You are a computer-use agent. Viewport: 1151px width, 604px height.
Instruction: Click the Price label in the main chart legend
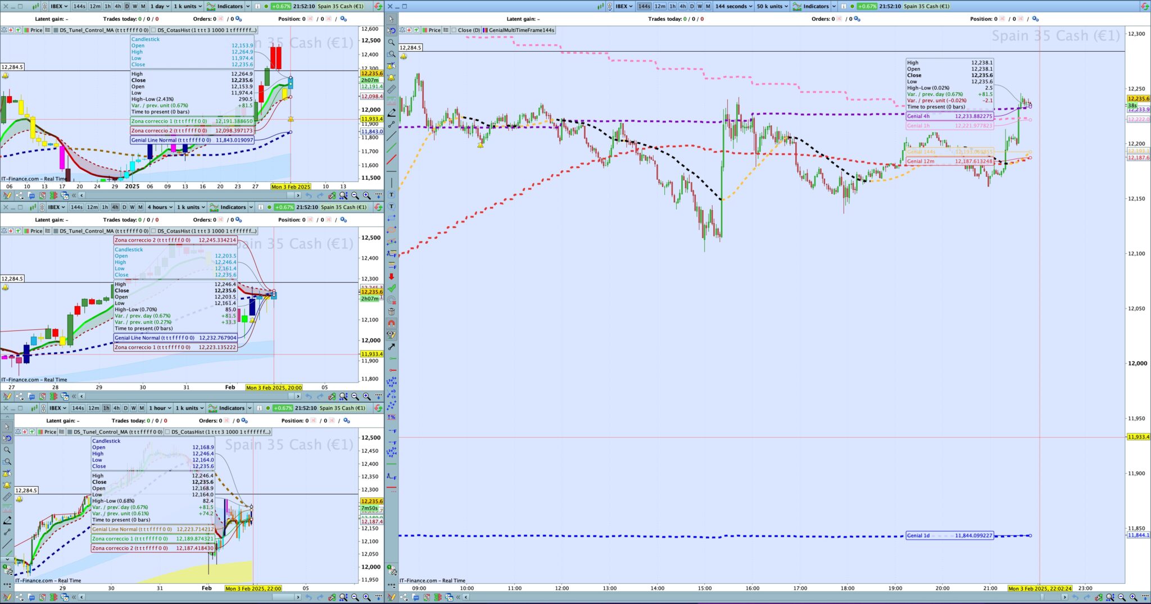point(434,30)
